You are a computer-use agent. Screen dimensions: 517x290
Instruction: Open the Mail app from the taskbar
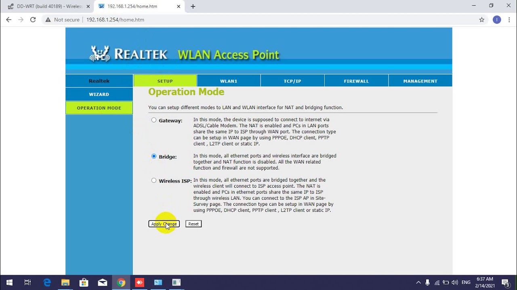tap(103, 282)
